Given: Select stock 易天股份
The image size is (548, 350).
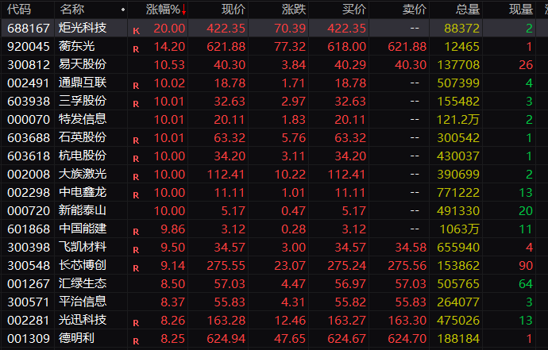Looking at the screenshot, I should 83,64.
